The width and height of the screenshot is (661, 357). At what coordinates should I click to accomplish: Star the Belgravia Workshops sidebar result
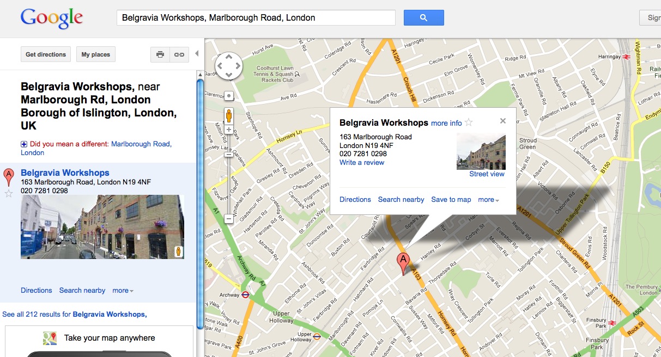coord(9,194)
